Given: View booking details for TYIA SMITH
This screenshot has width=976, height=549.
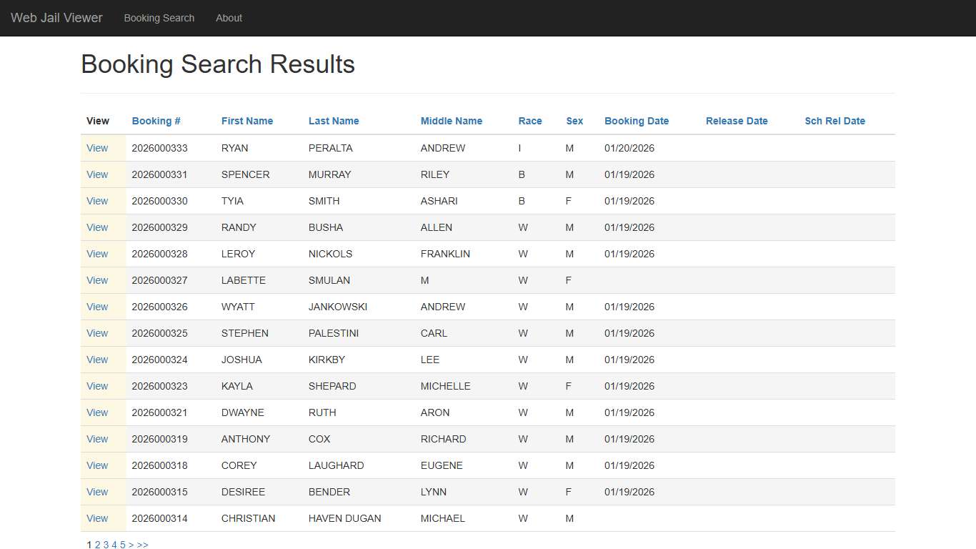Looking at the screenshot, I should (x=97, y=201).
